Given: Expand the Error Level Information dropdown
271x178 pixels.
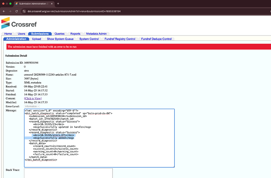Looking at the screenshot, I should pos(32,106).
